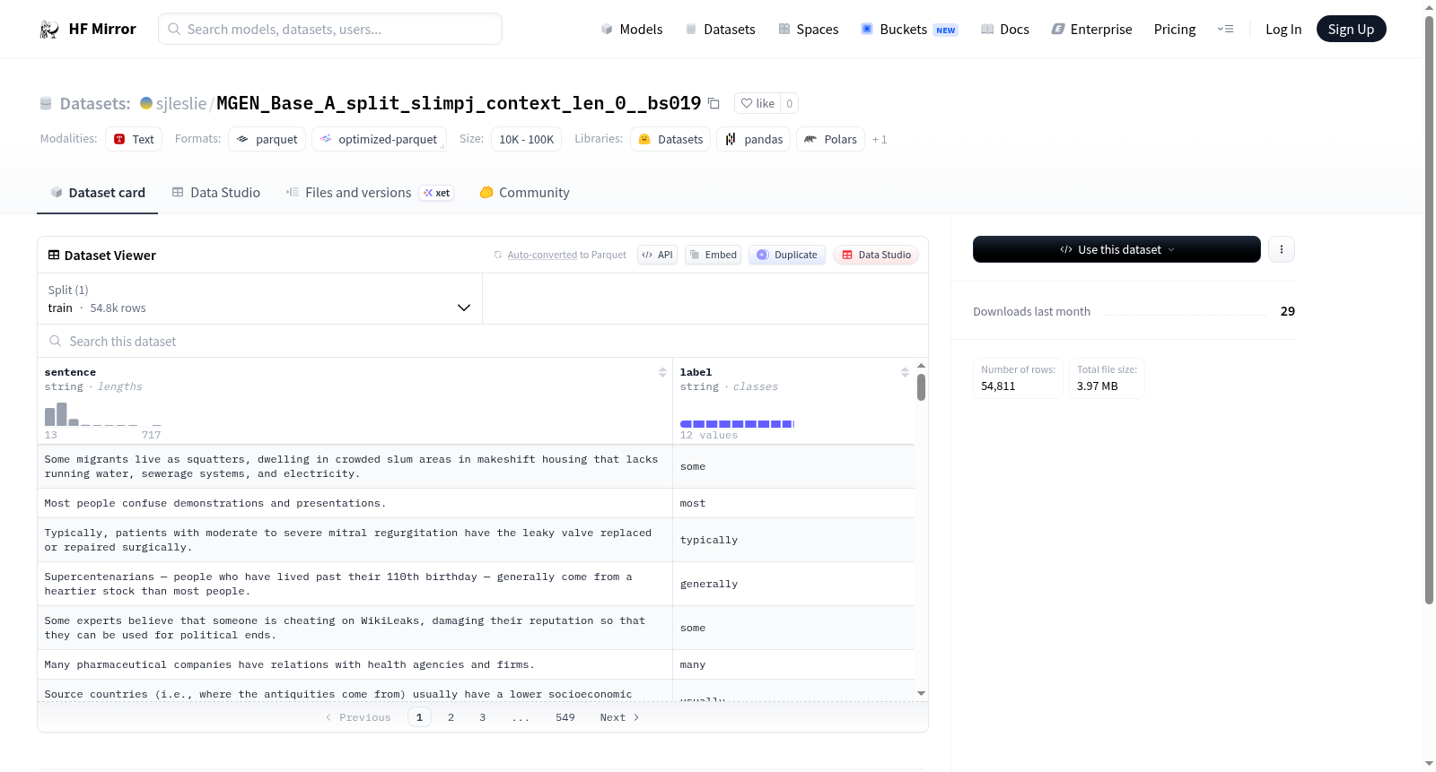Open the Enterprise nav link
This screenshot has width=1436, height=772.
click(1091, 29)
